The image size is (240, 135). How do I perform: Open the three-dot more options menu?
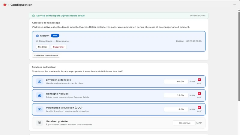coord(234,5)
